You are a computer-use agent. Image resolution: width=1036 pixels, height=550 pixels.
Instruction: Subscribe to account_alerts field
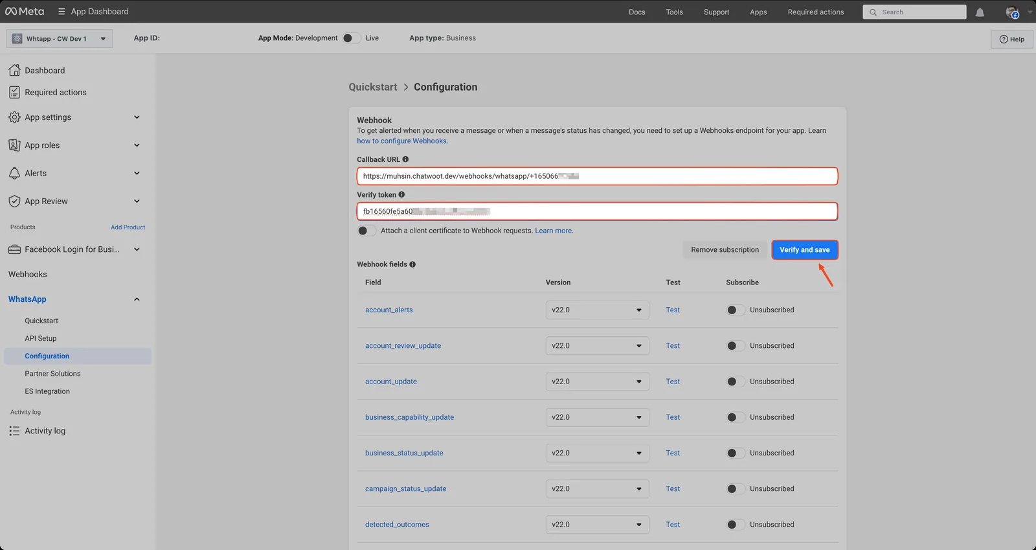pos(736,310)
